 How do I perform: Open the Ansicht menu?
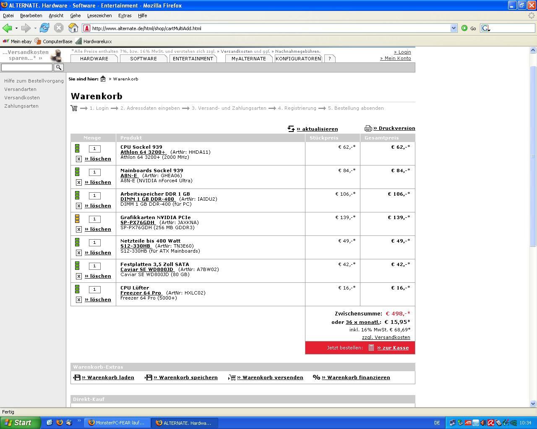(56, 16)
